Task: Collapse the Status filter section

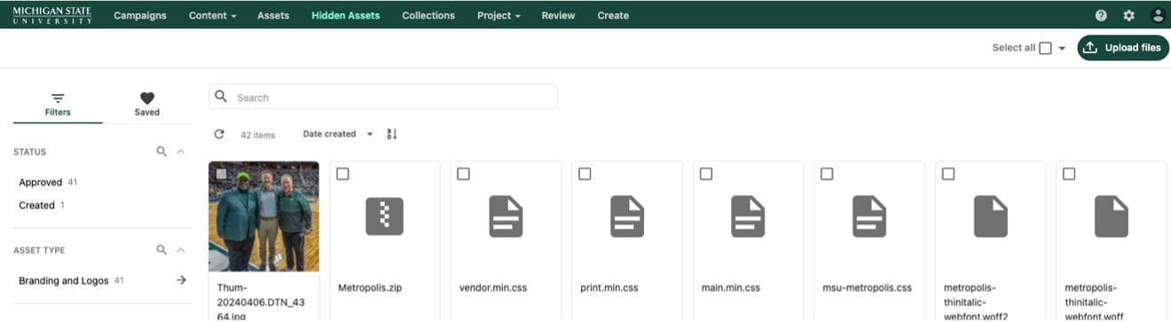Action: 181,152
